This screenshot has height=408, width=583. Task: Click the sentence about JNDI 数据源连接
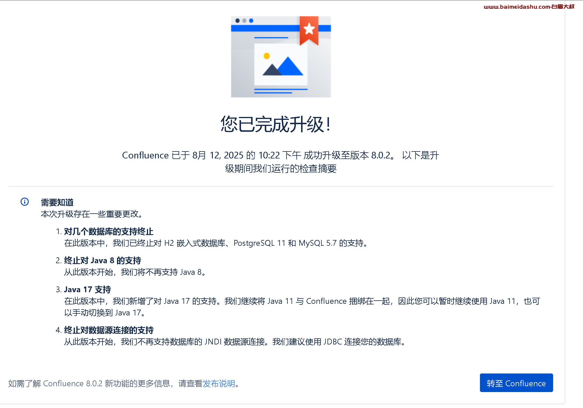pos(235,342)
